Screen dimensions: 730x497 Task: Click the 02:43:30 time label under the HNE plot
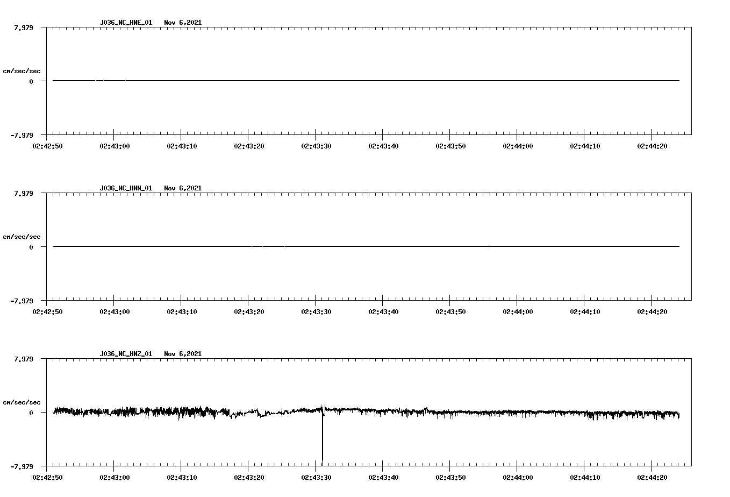tap(316, 146)
